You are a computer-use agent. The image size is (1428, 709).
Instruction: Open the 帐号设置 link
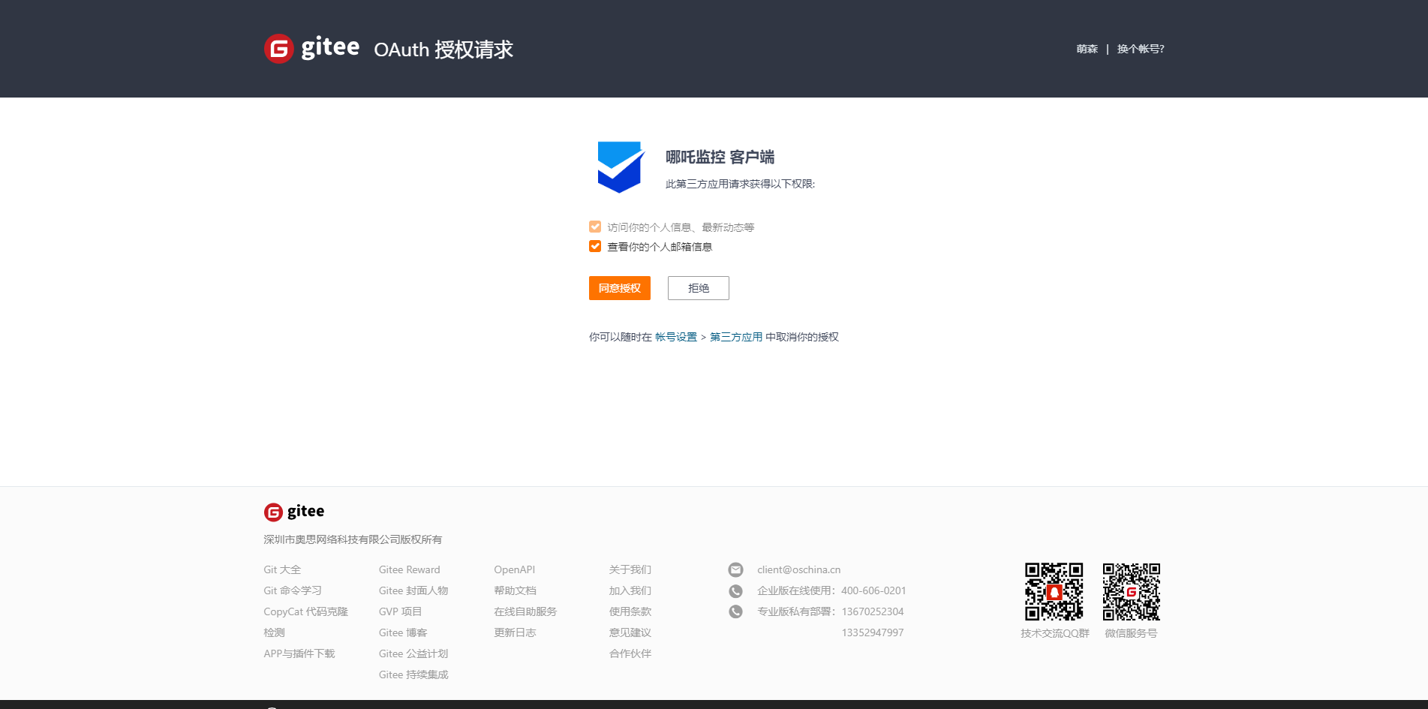[675, 338]
